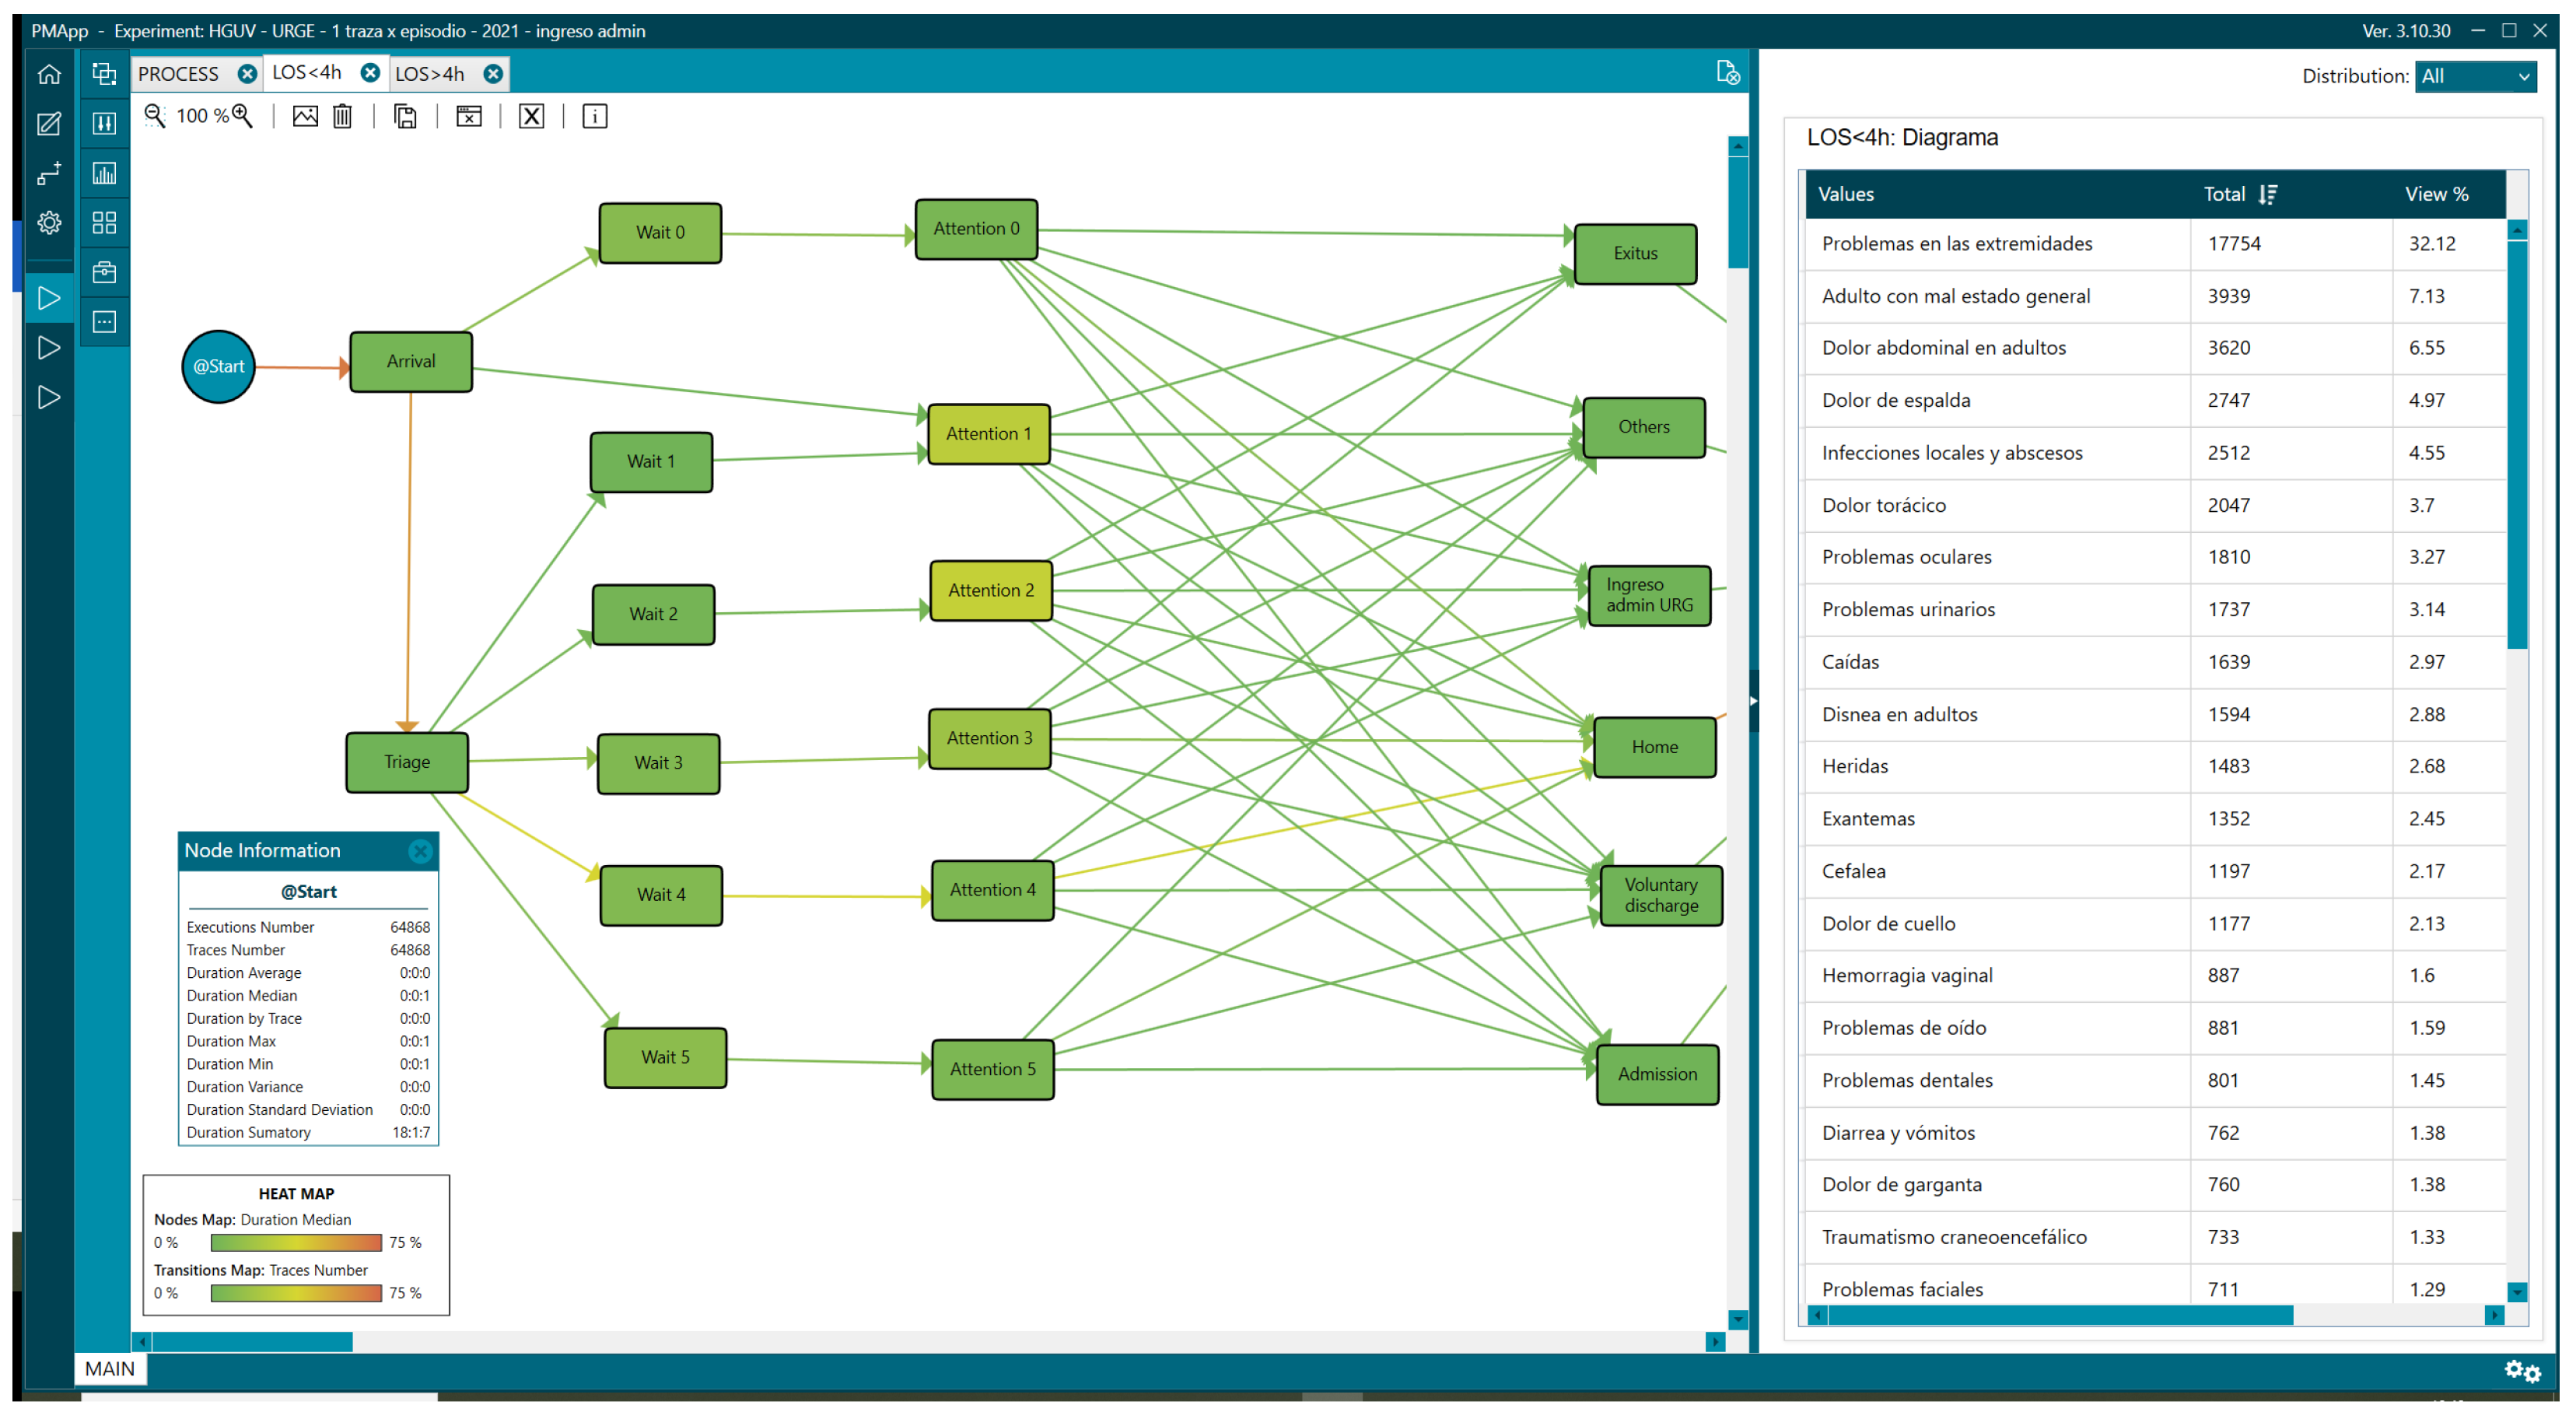
Task: Click the trash delete icon in toolbar
Action: [x=342, y=116]
